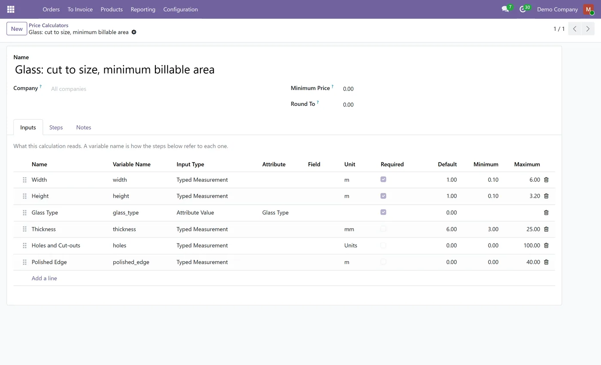The height and width of the screenshot is (365, 601).
Task: Open the user avatar menu
Action: tap(588, 9)
